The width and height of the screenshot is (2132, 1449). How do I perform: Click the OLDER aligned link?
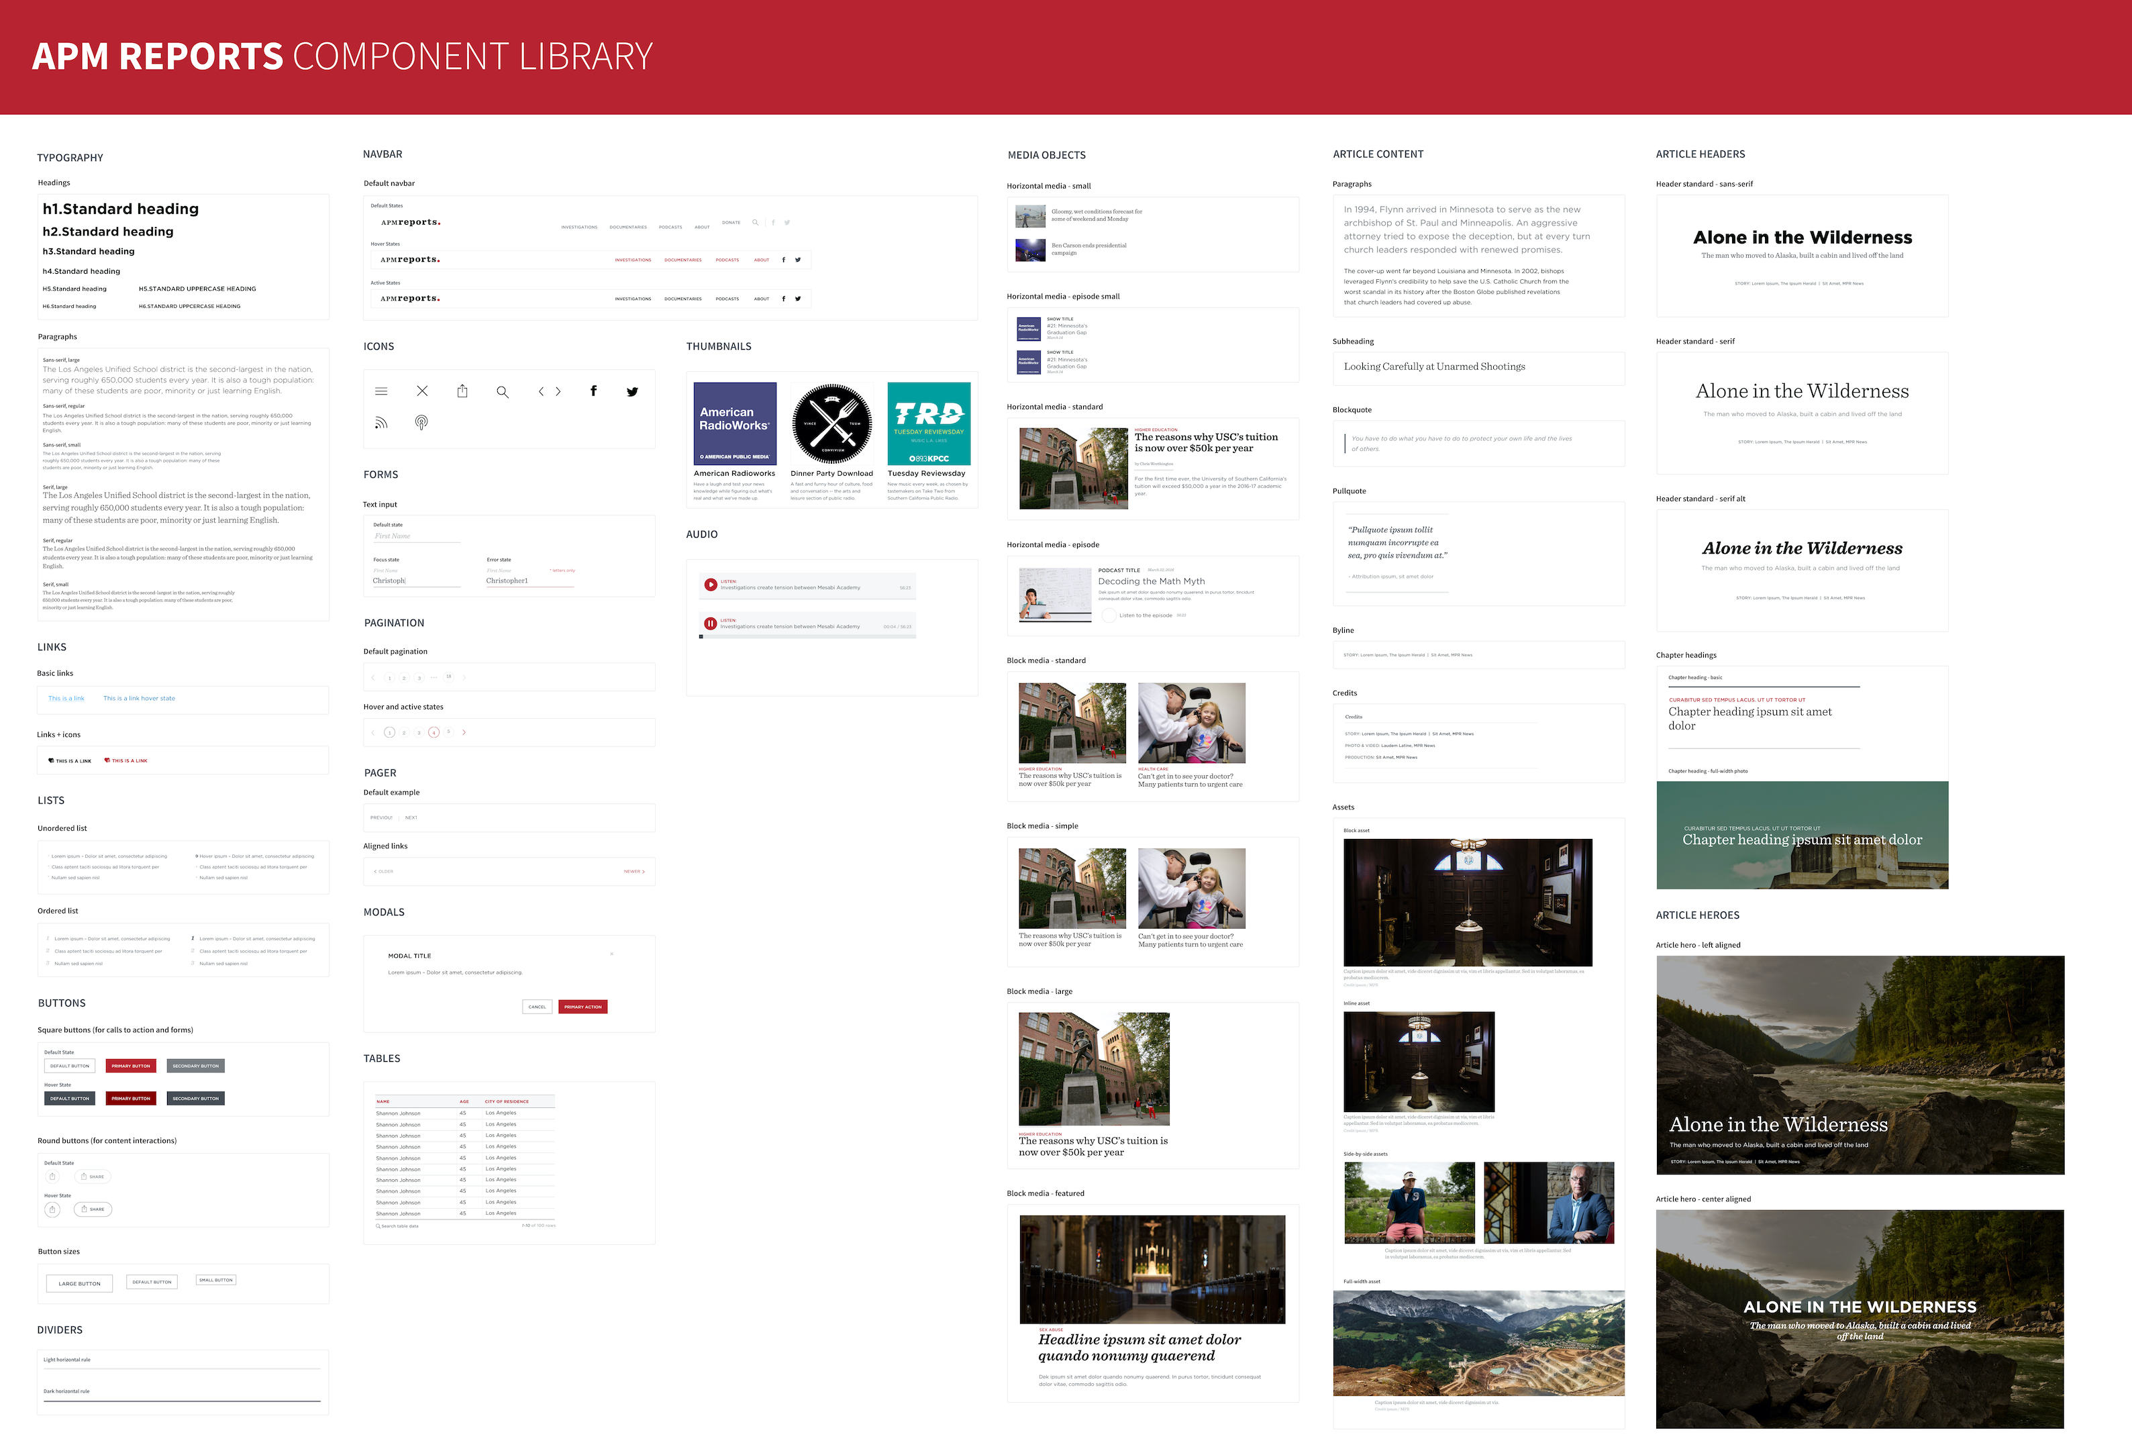[383, 872]
